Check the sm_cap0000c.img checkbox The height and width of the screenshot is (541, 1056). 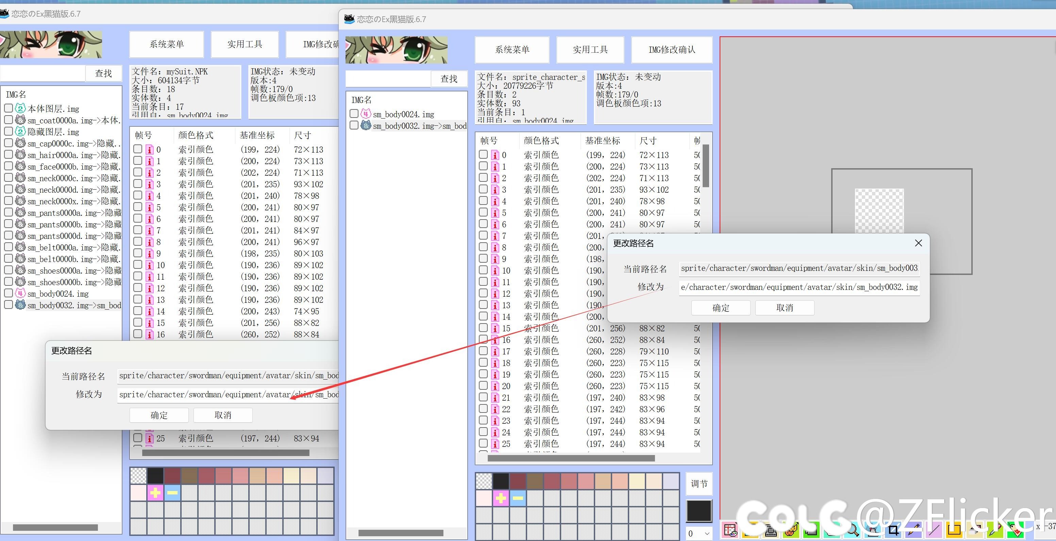(8, 143)
